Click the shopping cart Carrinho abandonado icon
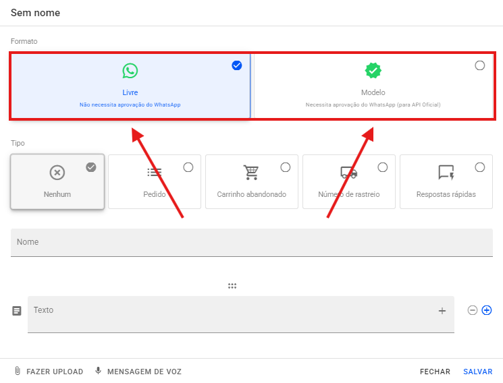The width and height of the screenshot is (503, 383). (x=252, y=173)
